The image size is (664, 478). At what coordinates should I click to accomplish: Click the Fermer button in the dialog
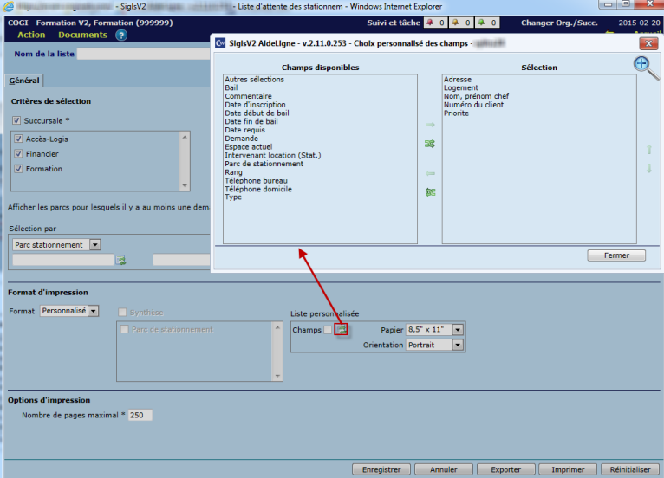click(615, 255)
